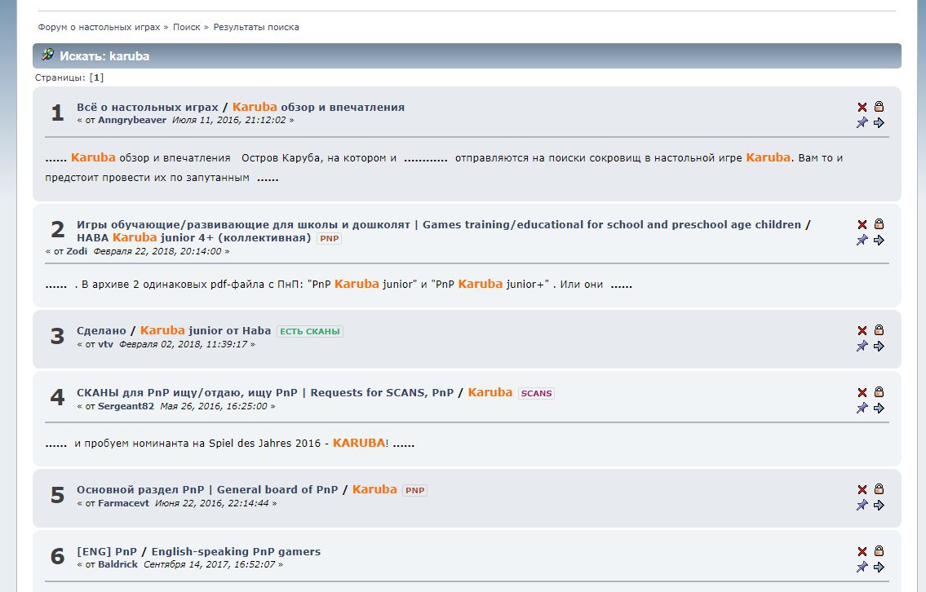The height and width of the screenshot is (592, 926).
Task: Open 'Результаты поиска' breadcrumb link
Action: [255, 27]
